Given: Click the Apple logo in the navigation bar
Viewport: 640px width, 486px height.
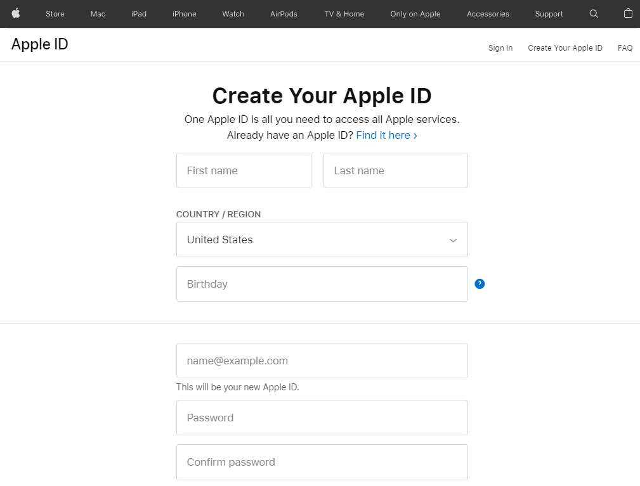Looking at the screenshot, I should pyautogui.click(x=15, y=13).
